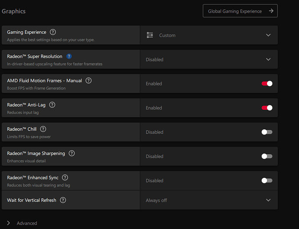
Task: Expand the Radeon Super Resolution dropdown
Action: point(209,59)
